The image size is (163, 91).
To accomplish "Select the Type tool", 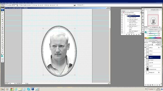I will click(x=3, y=41).
